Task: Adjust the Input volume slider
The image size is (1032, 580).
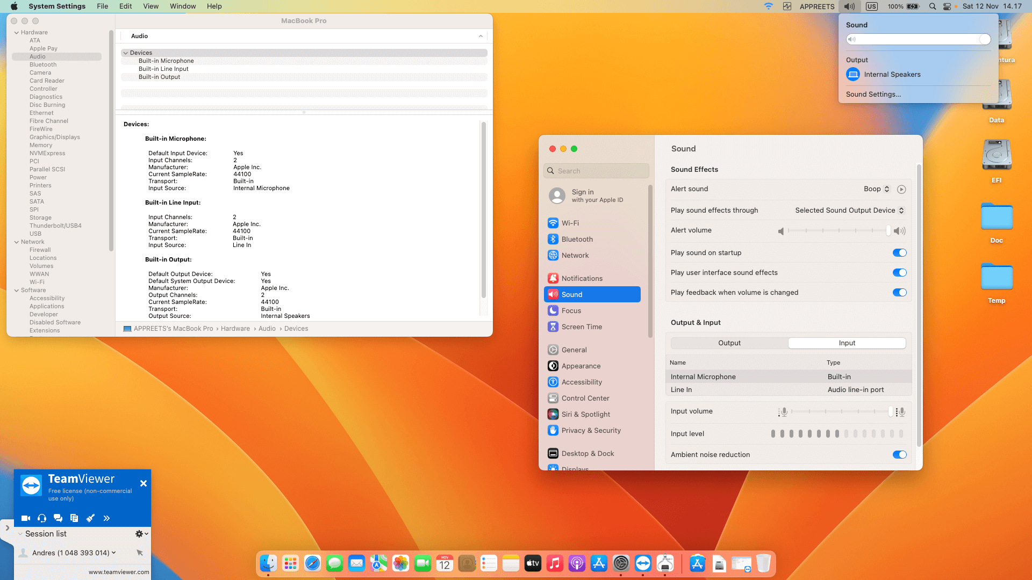Action: [841, 411]
